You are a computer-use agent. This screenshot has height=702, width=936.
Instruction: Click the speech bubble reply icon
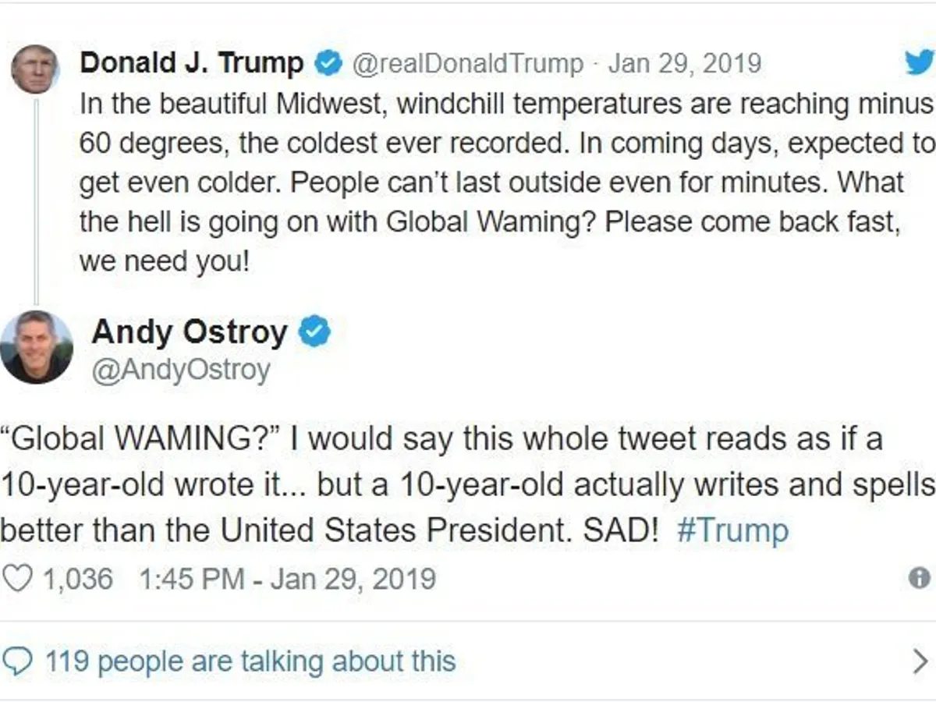click(18, 661)
